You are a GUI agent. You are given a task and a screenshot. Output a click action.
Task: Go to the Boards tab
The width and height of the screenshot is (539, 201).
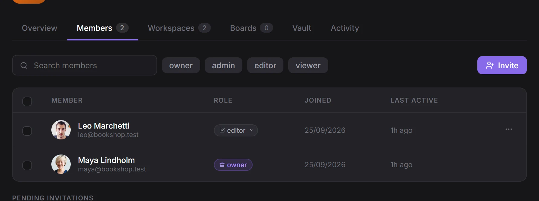coord(251,28)
